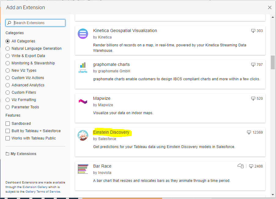The image size is (276, 199).
Task: Select Monitoring & Stewardship category
Action: click(8, 63)
